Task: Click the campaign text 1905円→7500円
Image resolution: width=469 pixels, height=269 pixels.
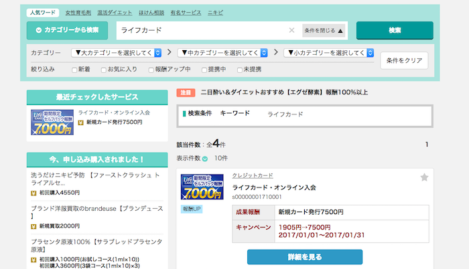Action: click(x=304, y=228)
